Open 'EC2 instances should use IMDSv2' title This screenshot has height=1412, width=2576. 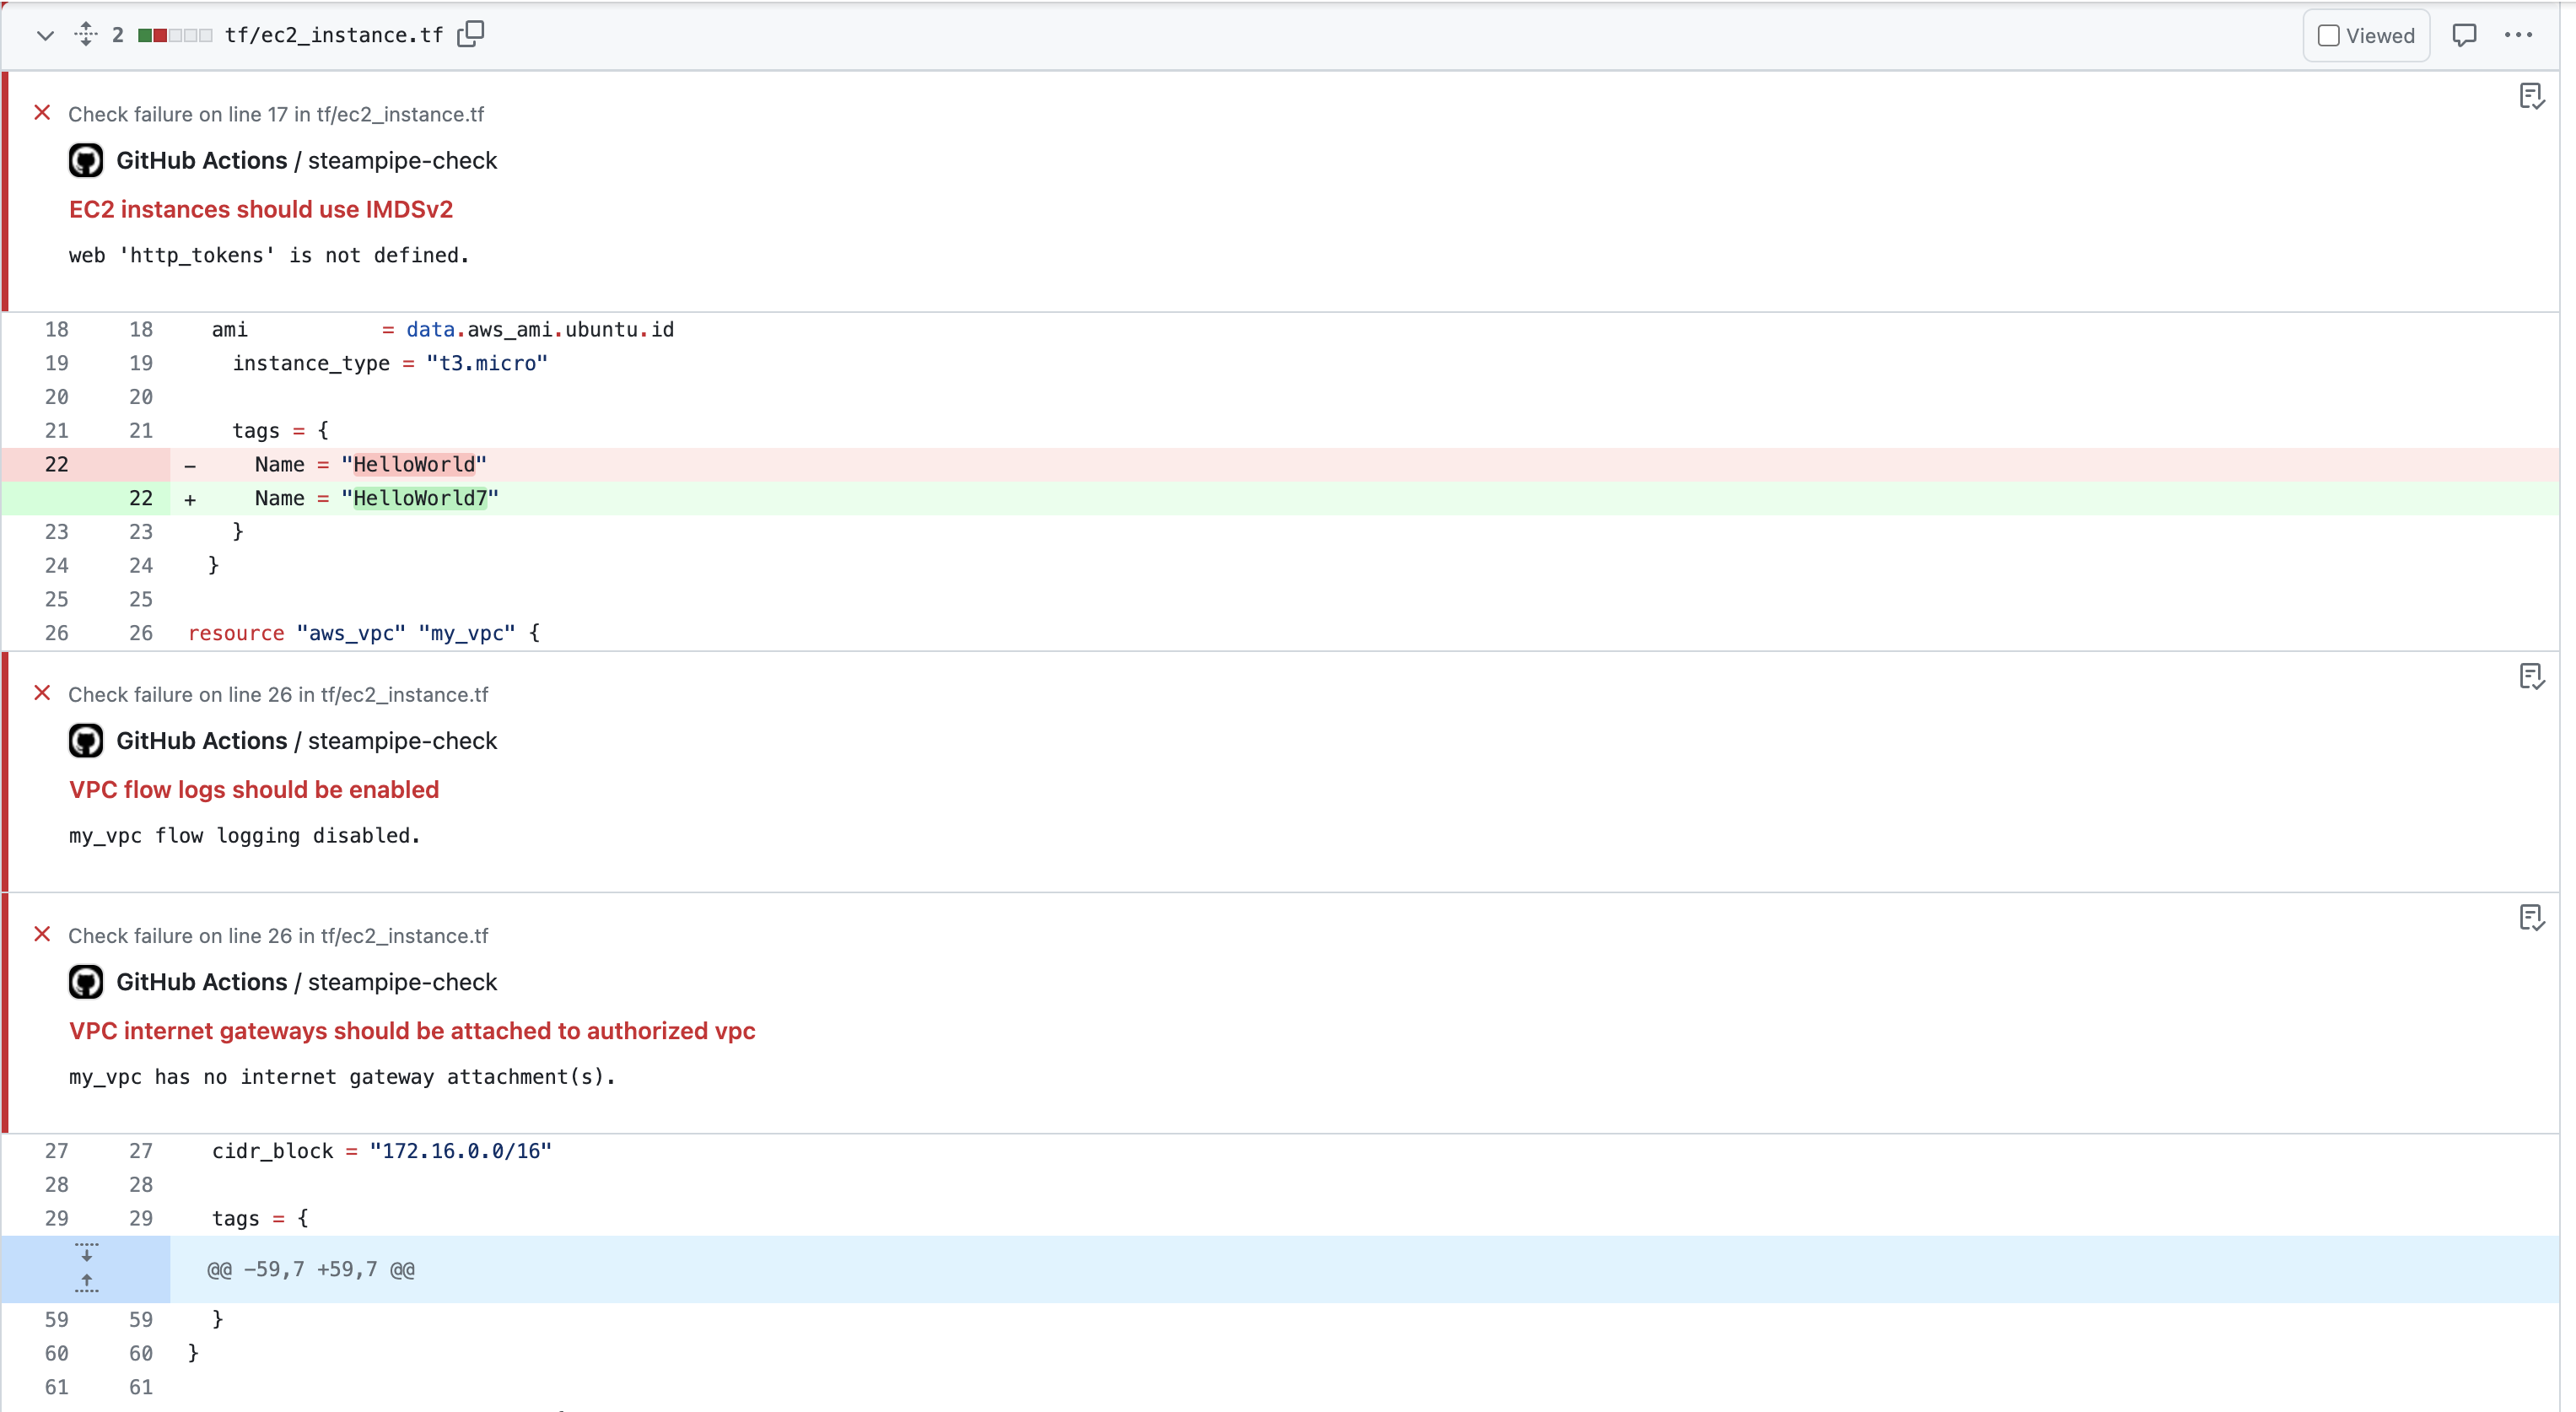tap(260, 209)
